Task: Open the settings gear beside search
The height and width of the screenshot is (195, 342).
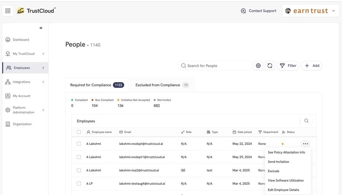Action: [x=258, y=66]
